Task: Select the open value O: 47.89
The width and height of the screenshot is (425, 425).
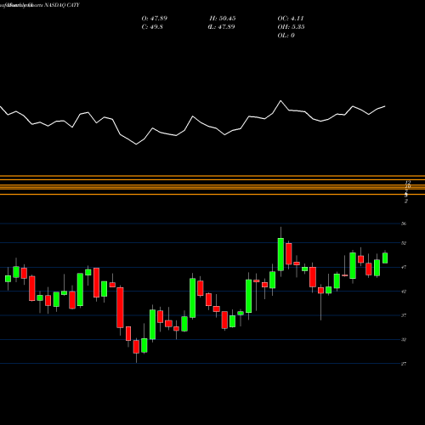Action: (x=155, y=19)
